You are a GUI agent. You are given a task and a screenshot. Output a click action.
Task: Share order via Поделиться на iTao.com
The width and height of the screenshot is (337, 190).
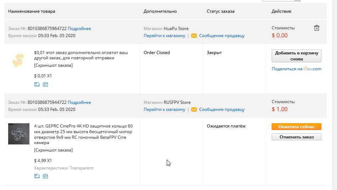coord(296,69)
